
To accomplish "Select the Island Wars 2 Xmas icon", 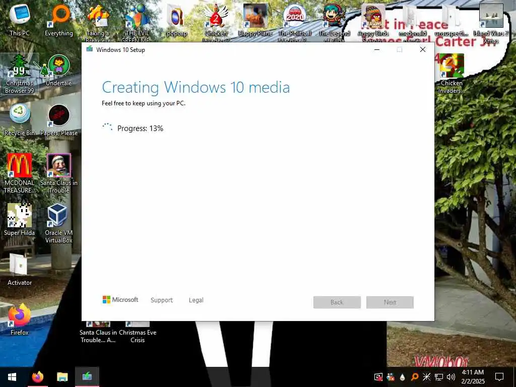I will click(x=491, y=22).
